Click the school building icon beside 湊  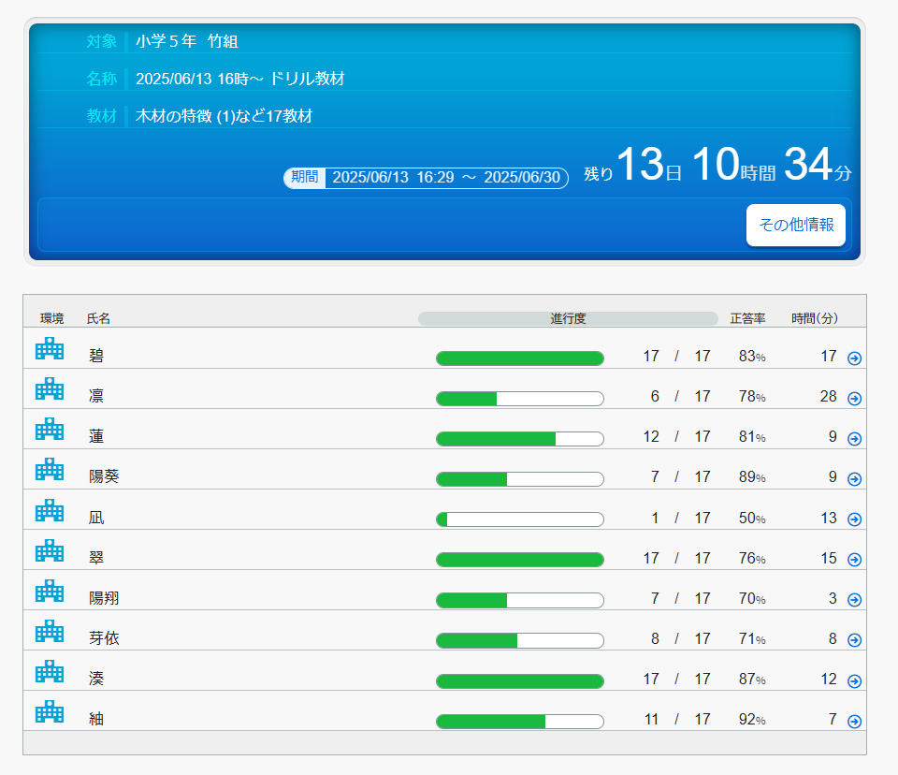tap(50, 672)
